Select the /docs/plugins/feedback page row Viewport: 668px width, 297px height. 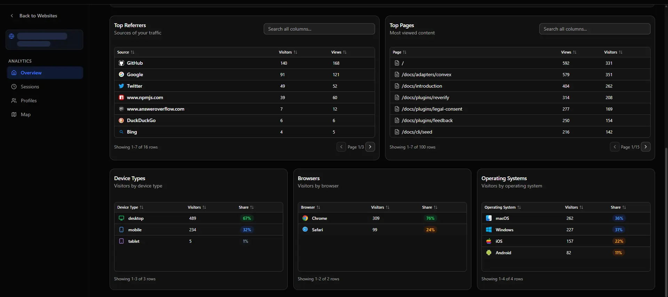tap(520, 120)
